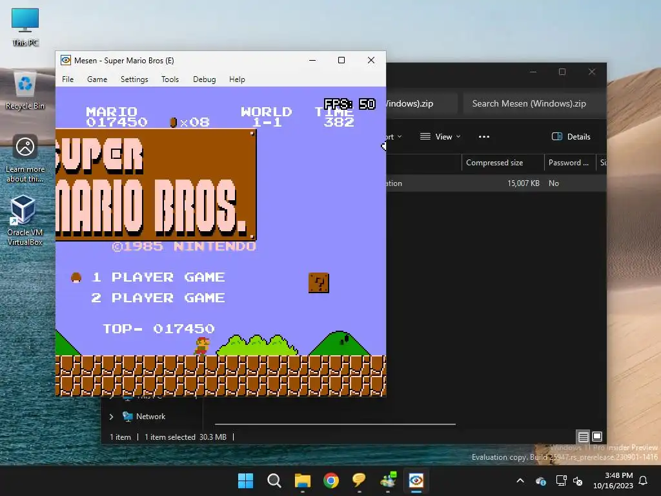The width and height of the screenshot is (661, 496).
Task: Click the Mesen app icon in title bar
Action: 66,60
